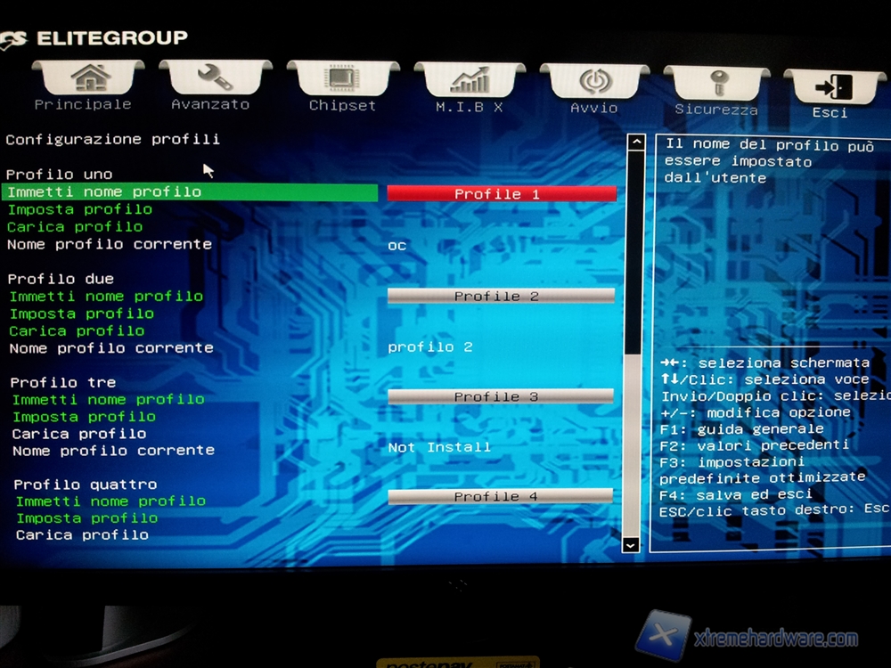891x668 pixels.
Task: Click the Avvio power icon
Action: tap(594, 82)
